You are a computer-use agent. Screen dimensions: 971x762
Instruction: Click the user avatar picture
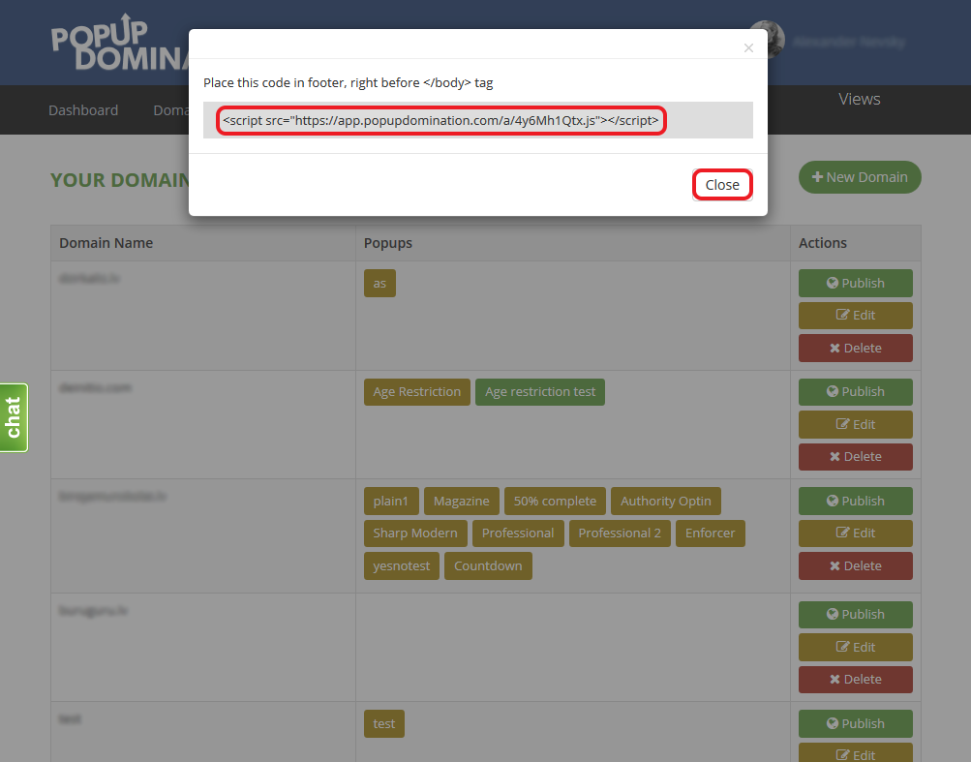[767, 40]
